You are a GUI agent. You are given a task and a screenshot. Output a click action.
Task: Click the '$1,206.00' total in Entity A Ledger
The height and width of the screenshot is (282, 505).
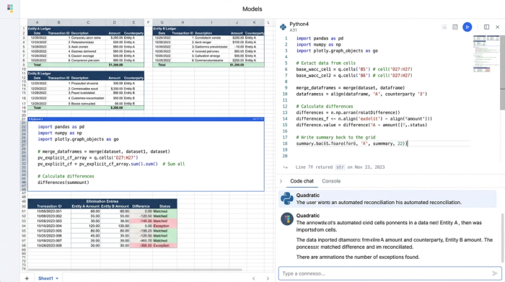pos(115,65)
